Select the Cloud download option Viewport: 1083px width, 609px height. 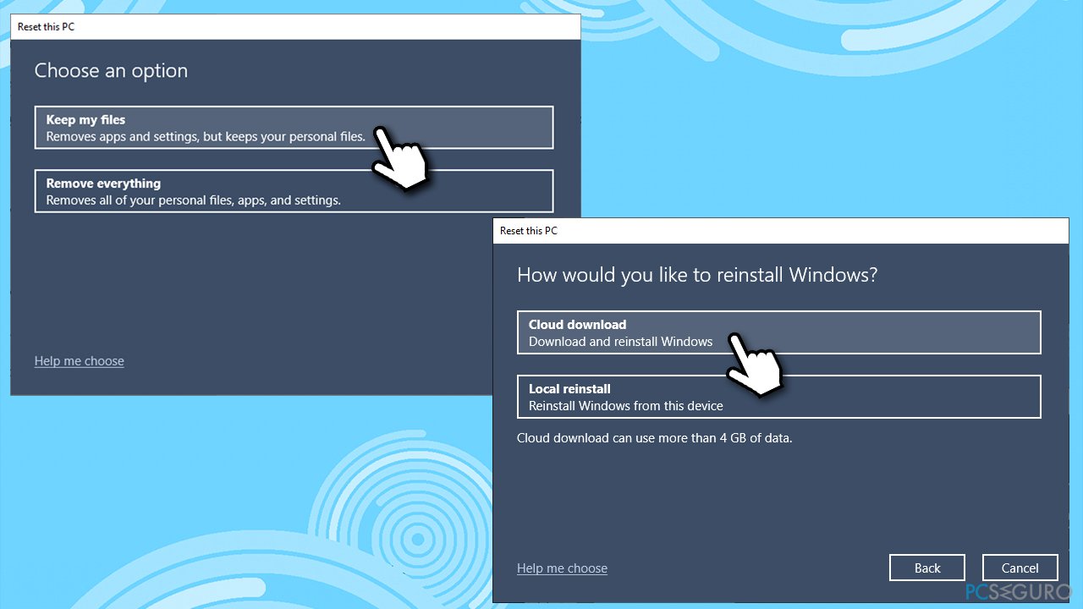[778, 332]
